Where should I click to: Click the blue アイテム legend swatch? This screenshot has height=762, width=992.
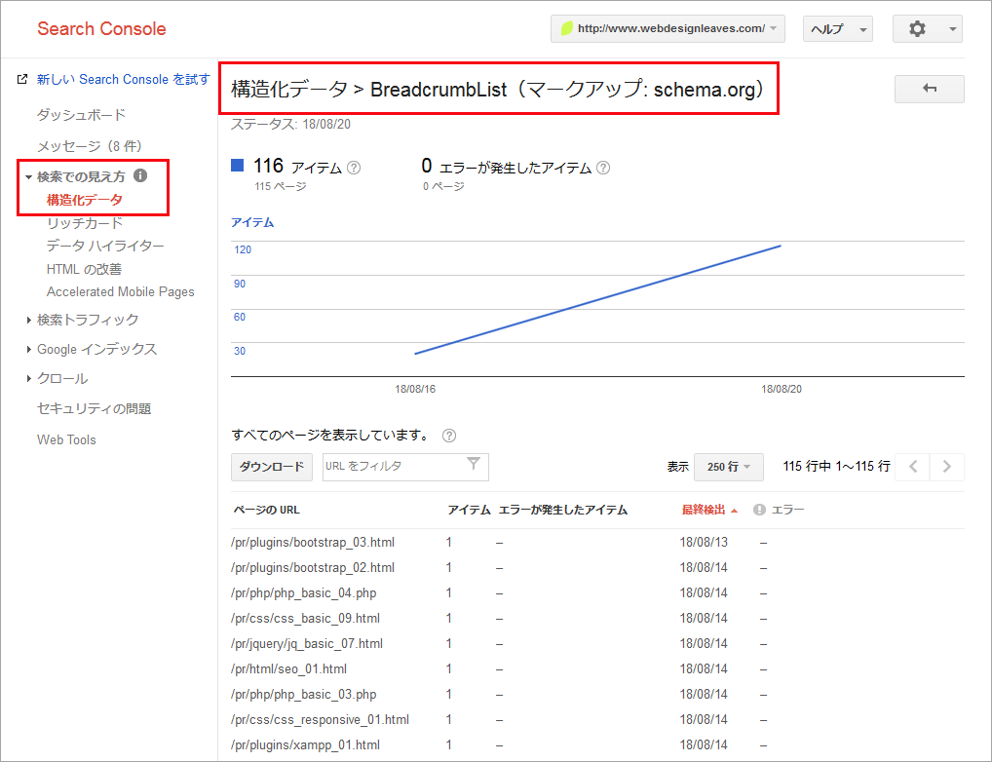pyautogui.click(x=237, y=166)
